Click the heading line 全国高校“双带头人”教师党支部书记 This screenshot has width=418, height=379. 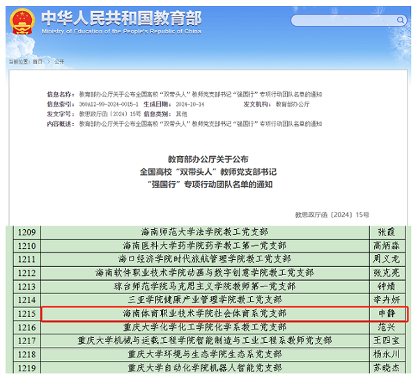point(208,172)
